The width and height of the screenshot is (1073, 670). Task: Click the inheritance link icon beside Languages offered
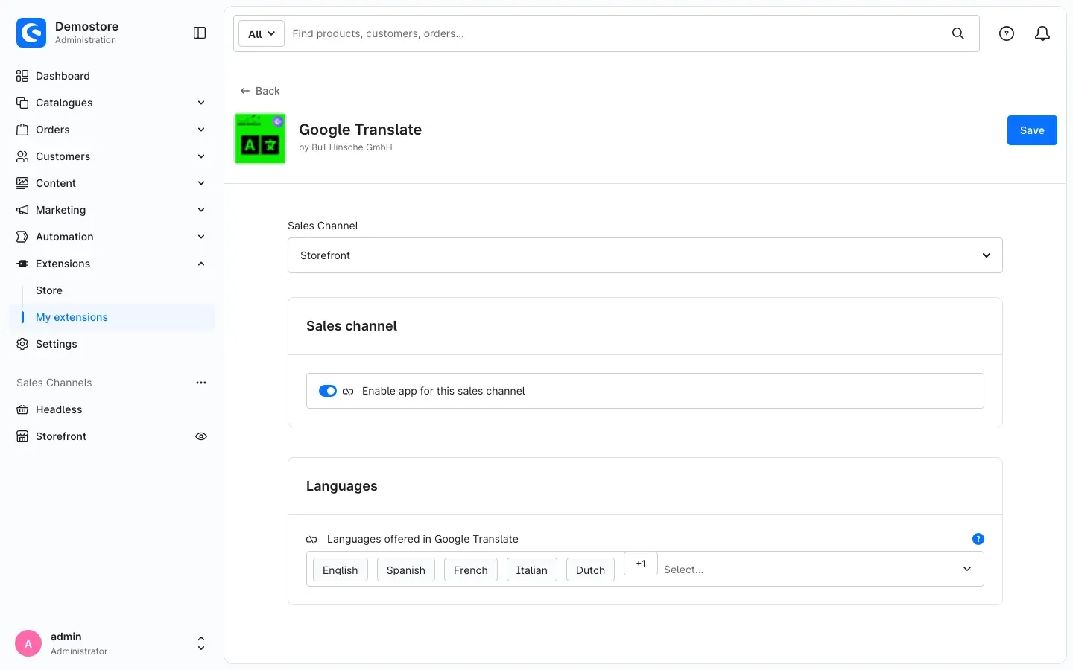311,540
